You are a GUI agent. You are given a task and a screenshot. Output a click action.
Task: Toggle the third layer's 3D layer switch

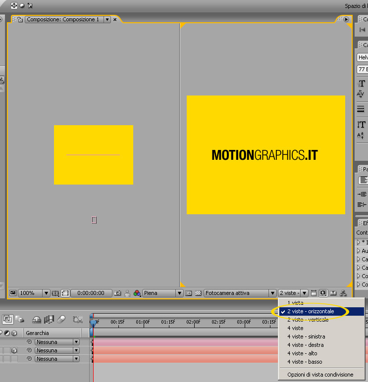pyautogui.click(x=14, y=359)
